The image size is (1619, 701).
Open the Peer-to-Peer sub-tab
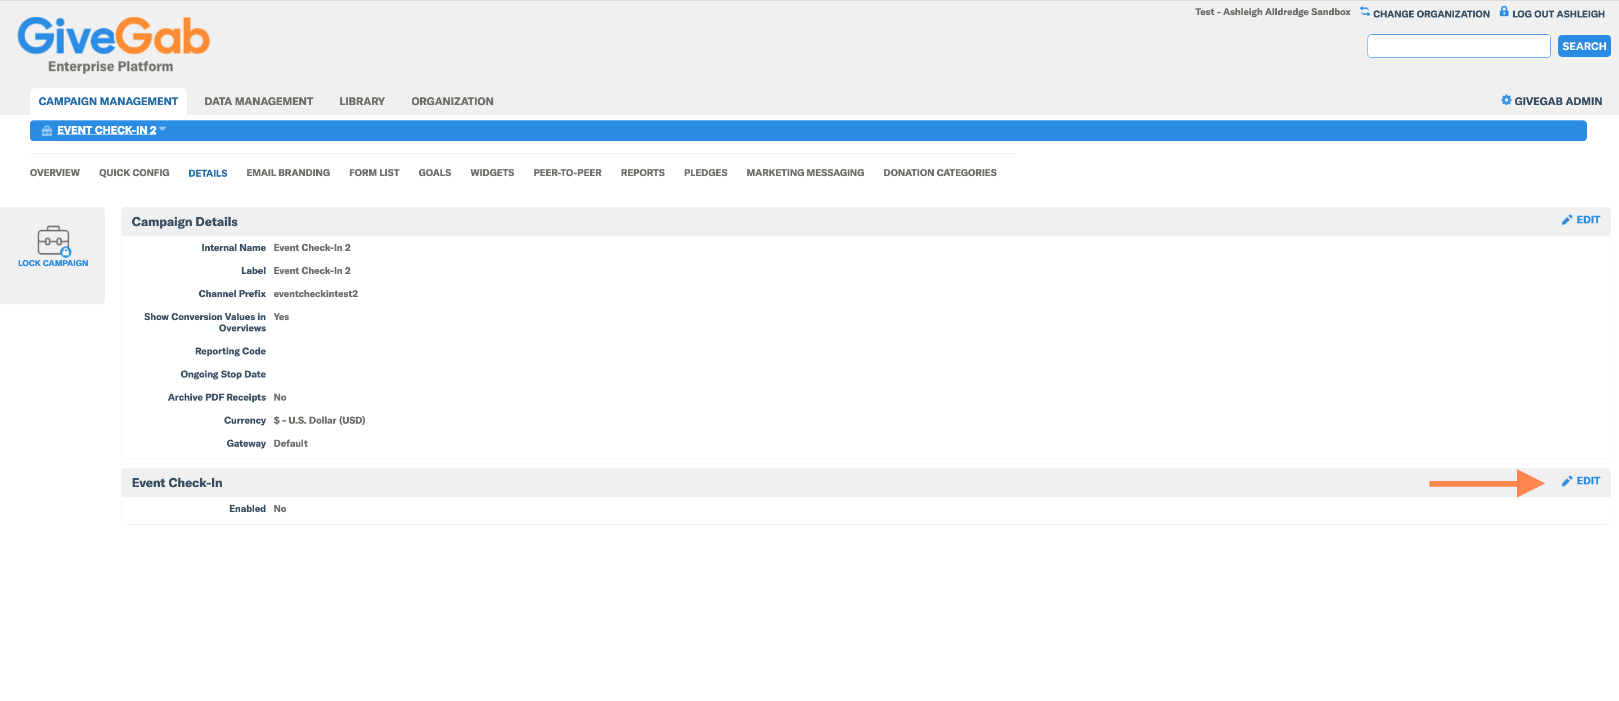click(x=568, y=173)
